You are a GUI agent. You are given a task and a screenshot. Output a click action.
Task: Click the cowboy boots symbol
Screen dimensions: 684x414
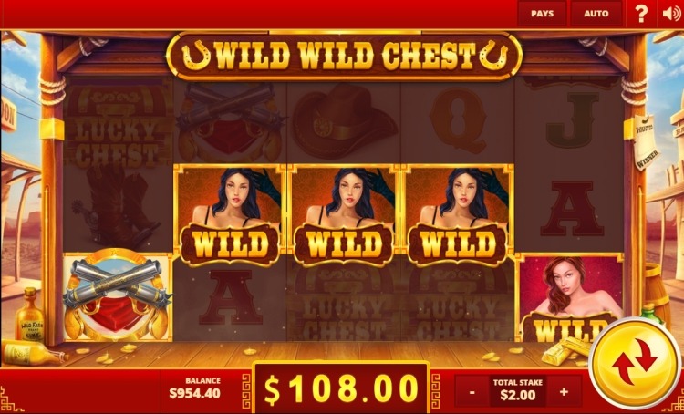click(x=118, y=206)
